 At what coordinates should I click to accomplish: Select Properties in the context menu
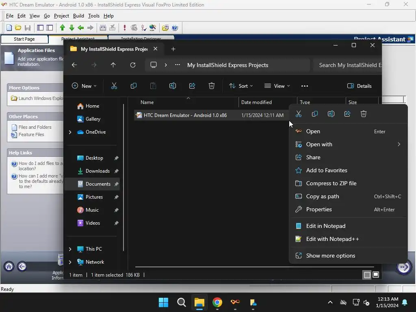pyautogui.click(x=348, y=210)
